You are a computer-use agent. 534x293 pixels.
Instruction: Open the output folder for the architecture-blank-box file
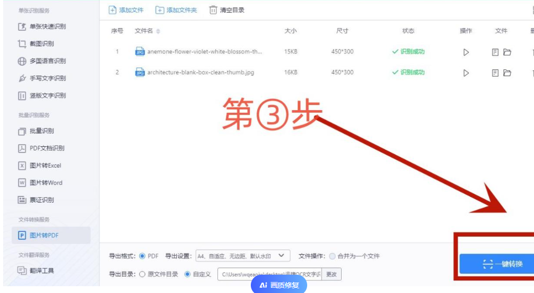[x=507, y=73]
